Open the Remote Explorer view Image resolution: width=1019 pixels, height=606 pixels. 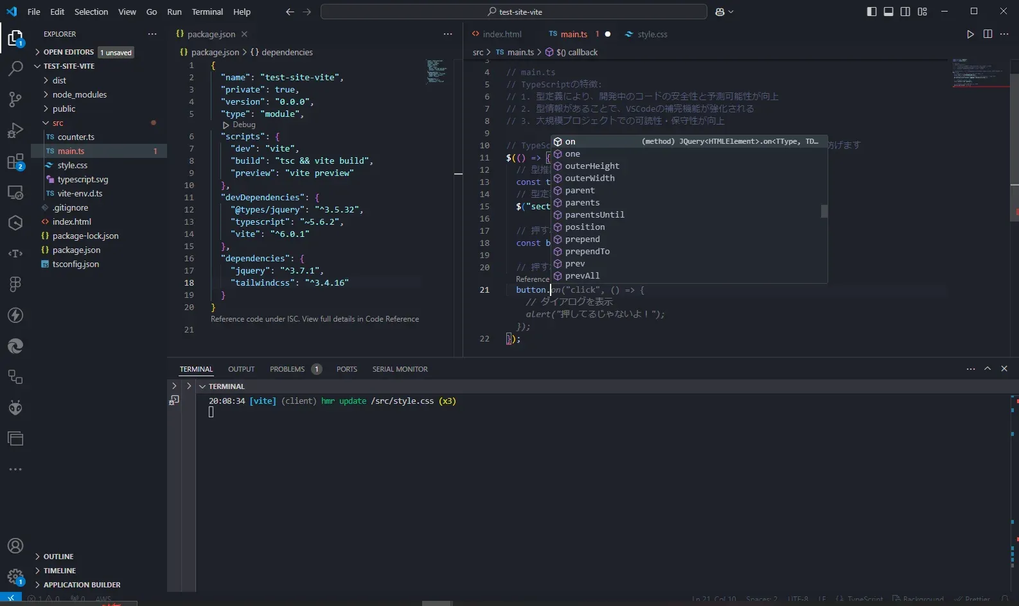[15, 192]
